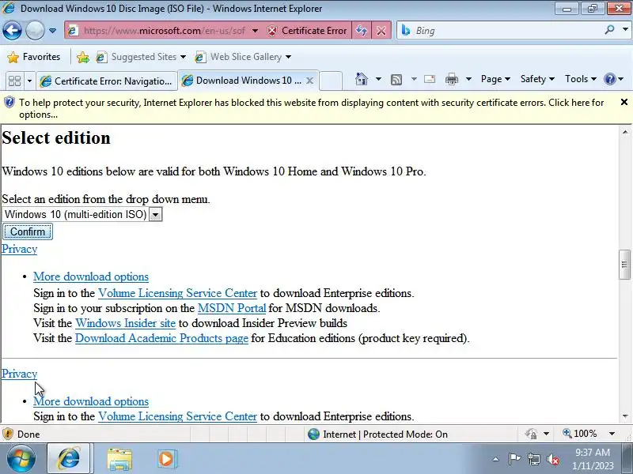This screenshot has height=474, width=633.
Task: Dismiss the information bar with X
Action: tap(624, 102)
